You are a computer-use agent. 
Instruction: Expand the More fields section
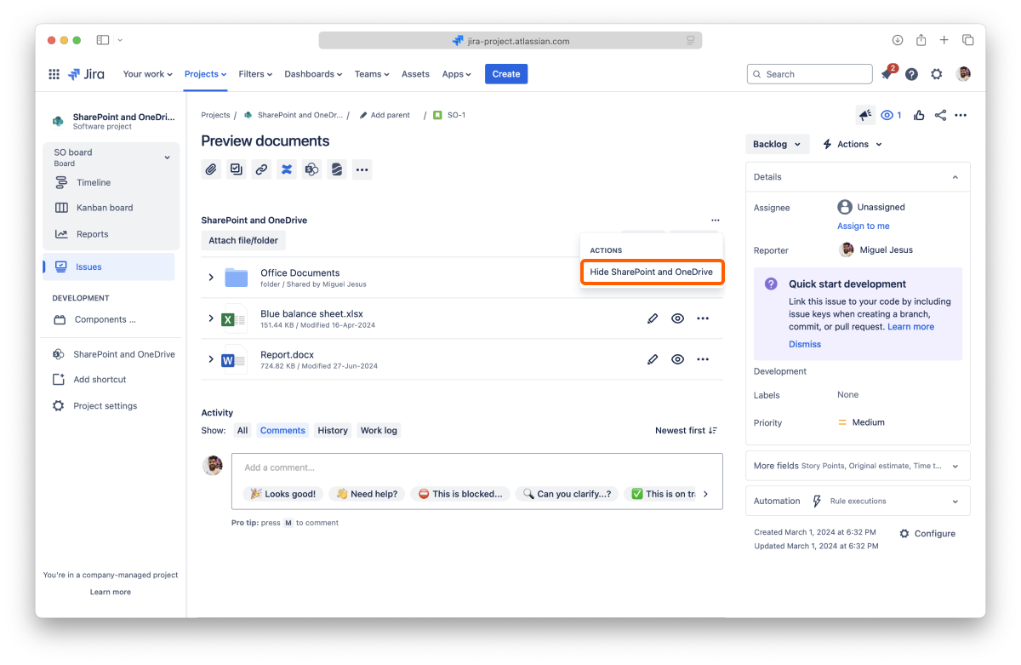pyautogui.click(x=858, y=466)
